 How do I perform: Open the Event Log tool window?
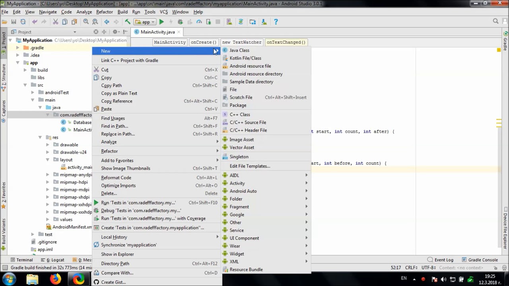click(440, 260)
